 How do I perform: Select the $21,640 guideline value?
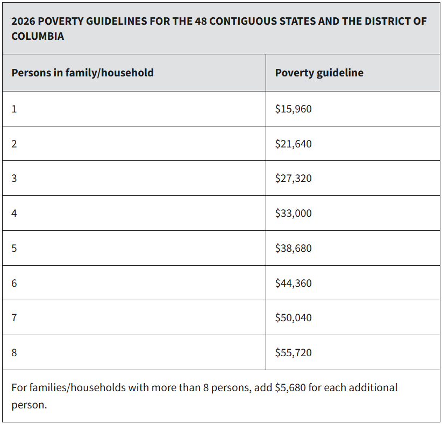coord(293,144)
